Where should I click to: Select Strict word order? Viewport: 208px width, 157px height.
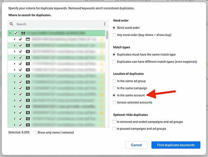click(x=114, y=28)
